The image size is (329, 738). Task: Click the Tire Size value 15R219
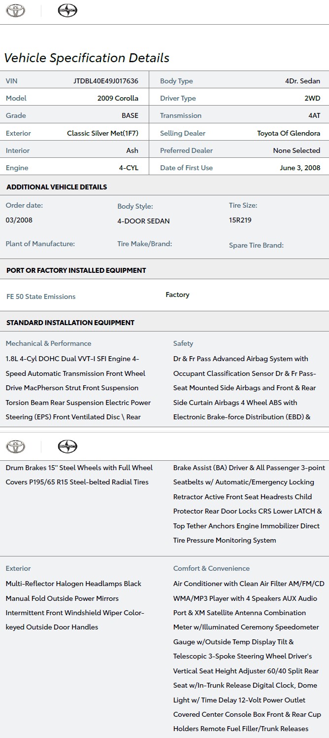240,220
